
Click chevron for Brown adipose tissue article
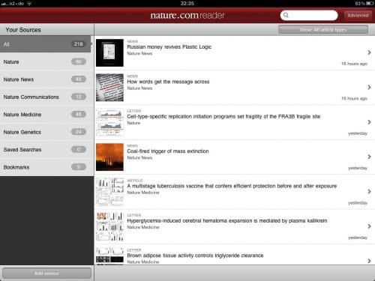pyautogui.click(x=369, y=261)
